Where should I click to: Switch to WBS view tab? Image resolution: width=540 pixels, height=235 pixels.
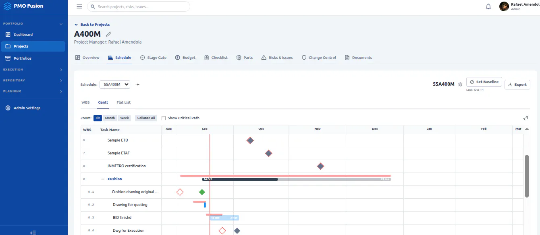pyautogui.click(x=85, y=102)
